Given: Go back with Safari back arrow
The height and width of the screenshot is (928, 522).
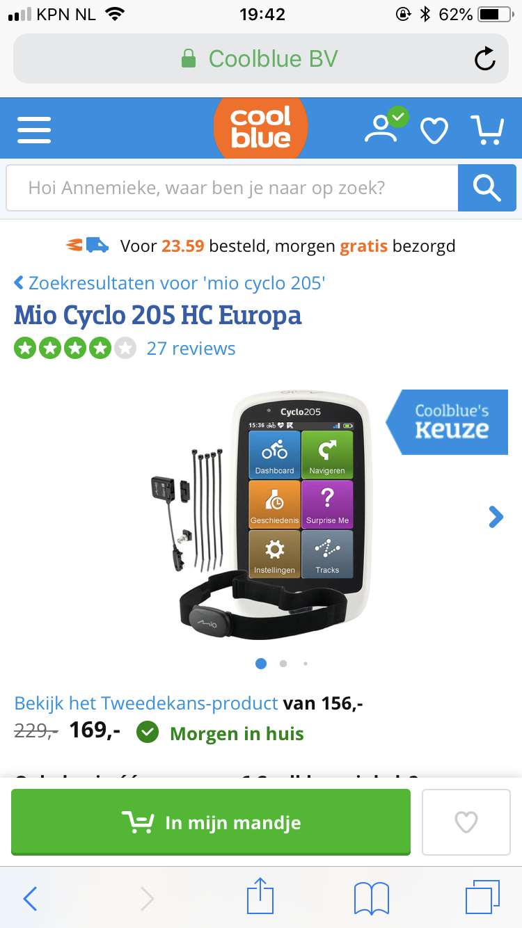Looking at the screenshot, I should click(x=30, y=898).
